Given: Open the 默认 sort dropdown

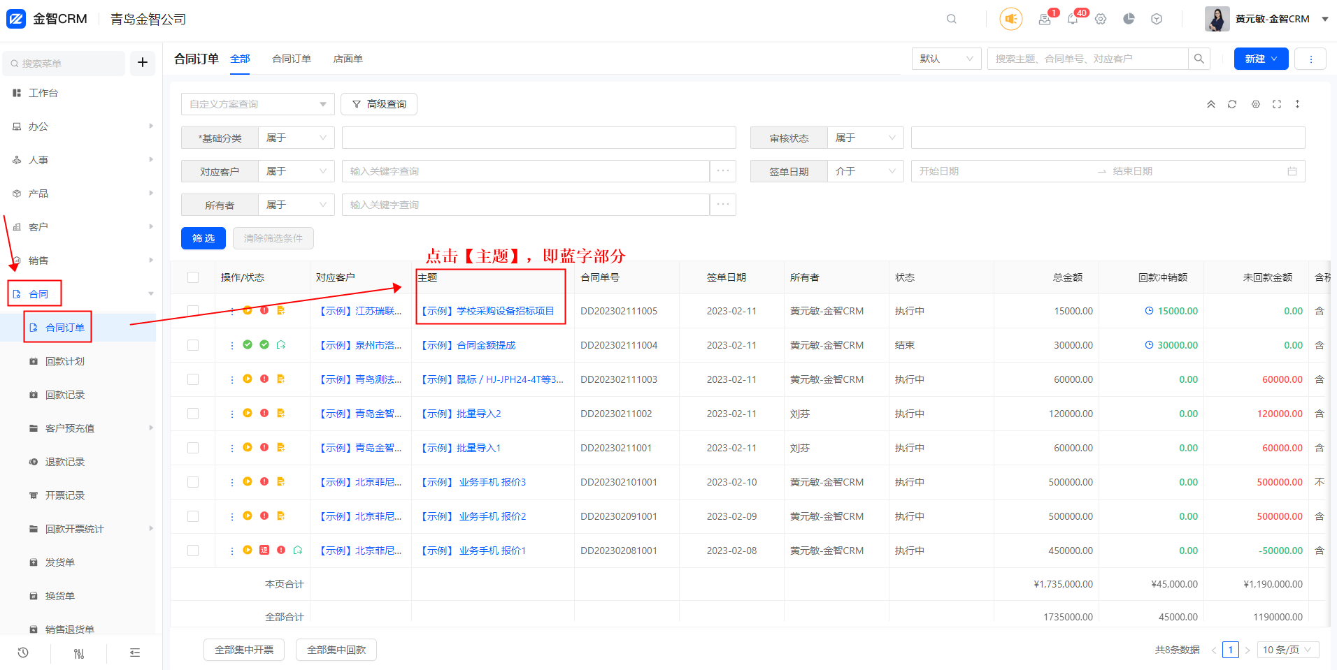Looking at the screenshot, I should pyautogui.click(x=946, y=59).
